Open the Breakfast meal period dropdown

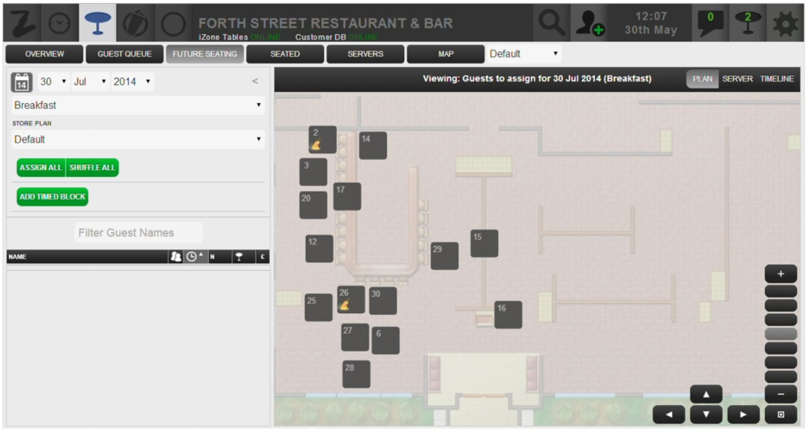[138, 106]
